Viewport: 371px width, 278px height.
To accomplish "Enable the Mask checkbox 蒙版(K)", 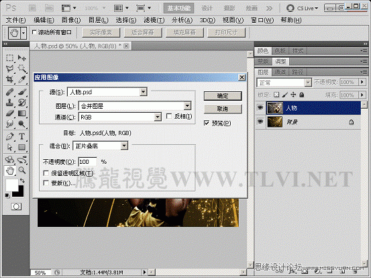I will (x=46, y=183).
